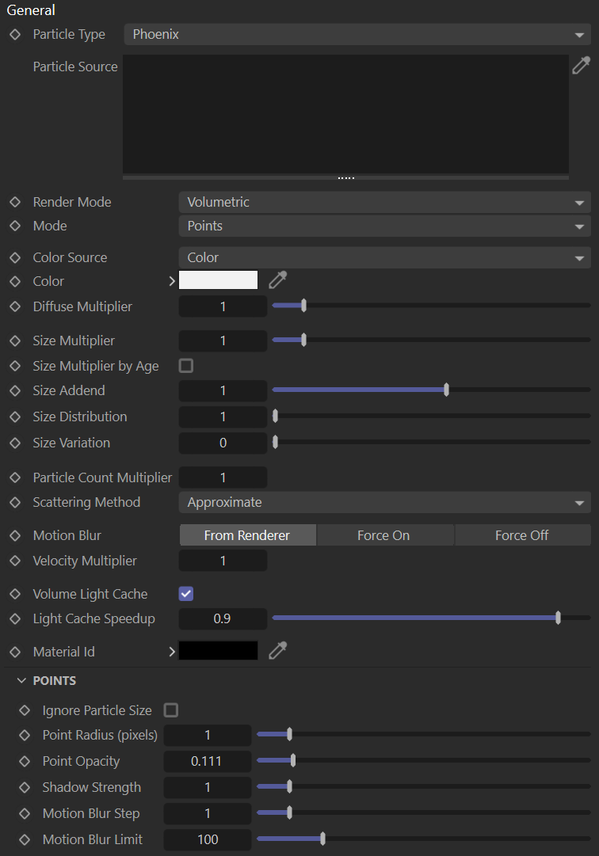Click keyframe diamond for Point Radius (pixels)

click(x=25, y=736)
